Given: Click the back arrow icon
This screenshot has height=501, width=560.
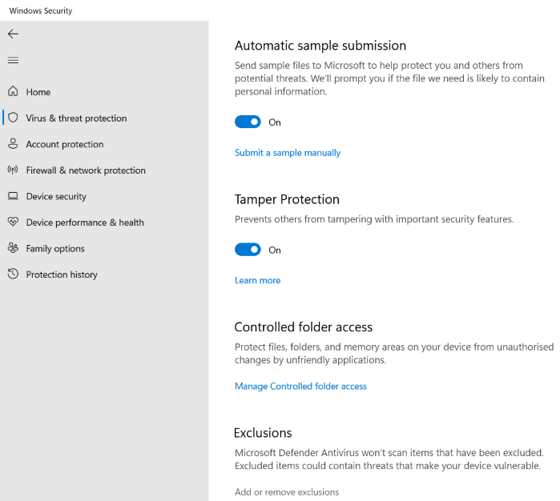Looking at the screenshot, I should coord(13,34).
